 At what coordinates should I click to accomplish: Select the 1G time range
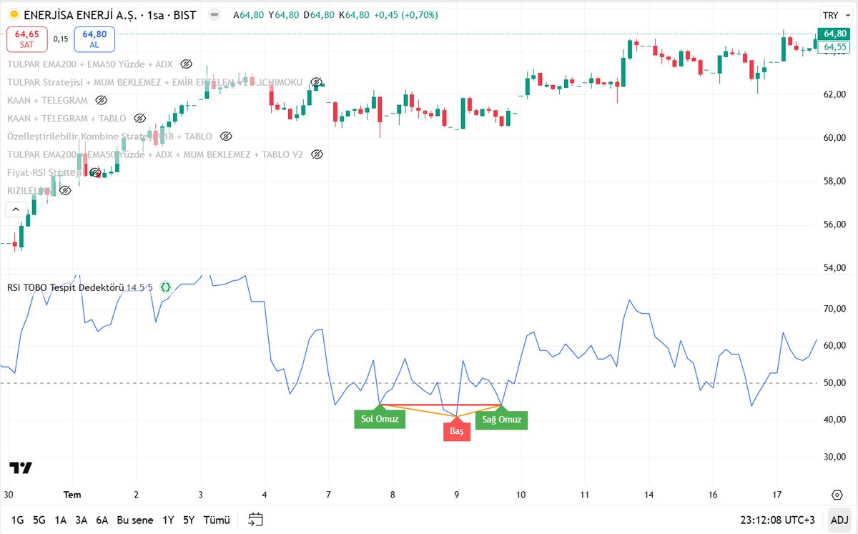18,520
